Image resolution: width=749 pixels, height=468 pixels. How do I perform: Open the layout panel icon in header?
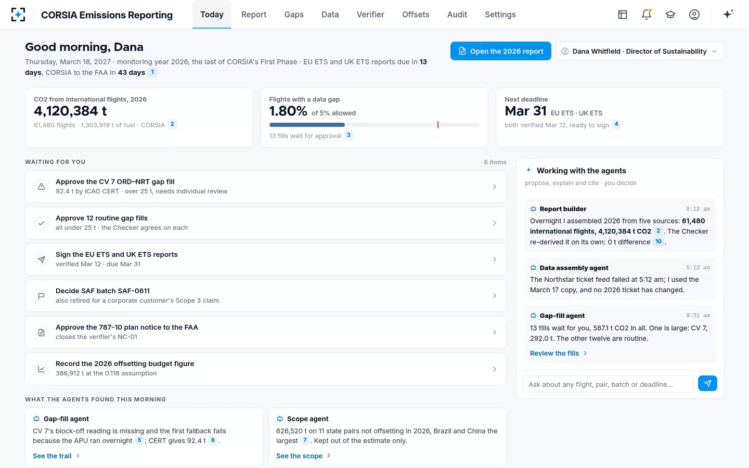click(623, 15)
